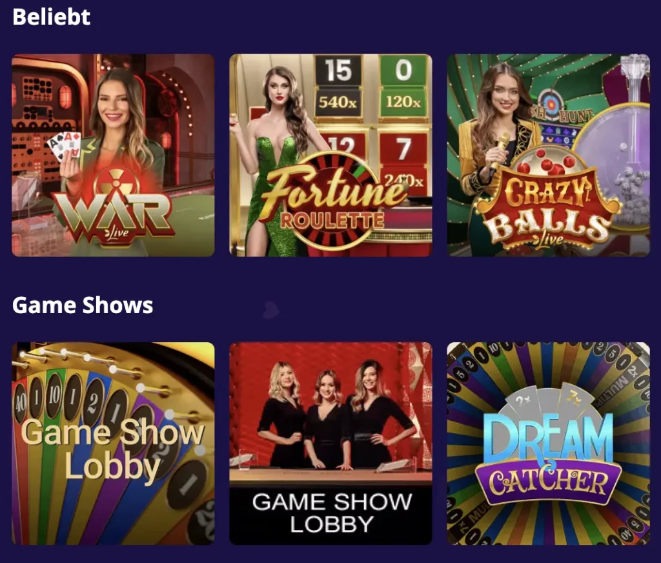The image size is (661, 563).
Task: Click the 120x multiplier tile
Action: click(x=403, y=101)
